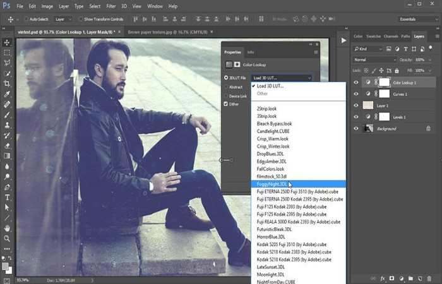The height and width of the screenshot is (284, 442).
Task: Open the Normal blend mode dropdown
Action: [374, 60]
